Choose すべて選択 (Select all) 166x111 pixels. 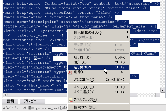pyautogui.click(x=99, y=92)
